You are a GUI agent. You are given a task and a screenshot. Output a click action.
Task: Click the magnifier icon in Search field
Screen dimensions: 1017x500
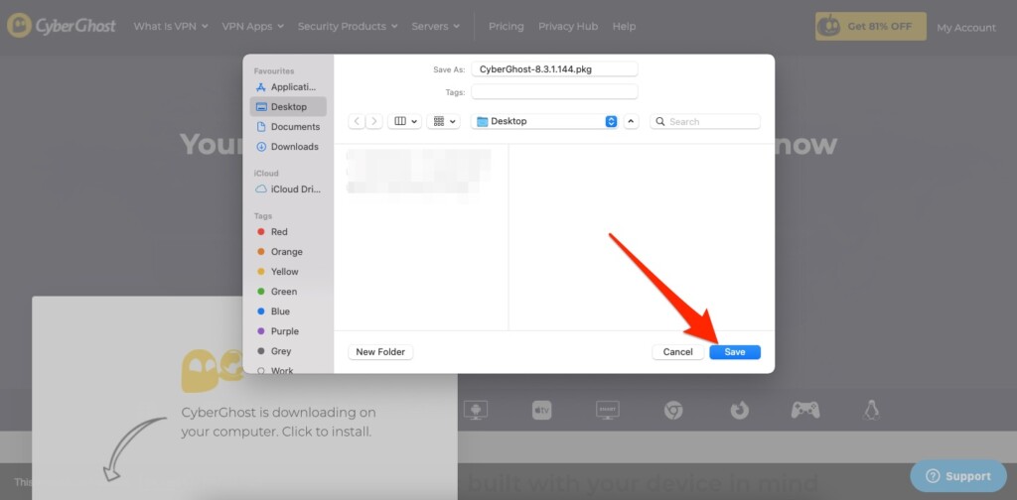click(x=660, y=121)
